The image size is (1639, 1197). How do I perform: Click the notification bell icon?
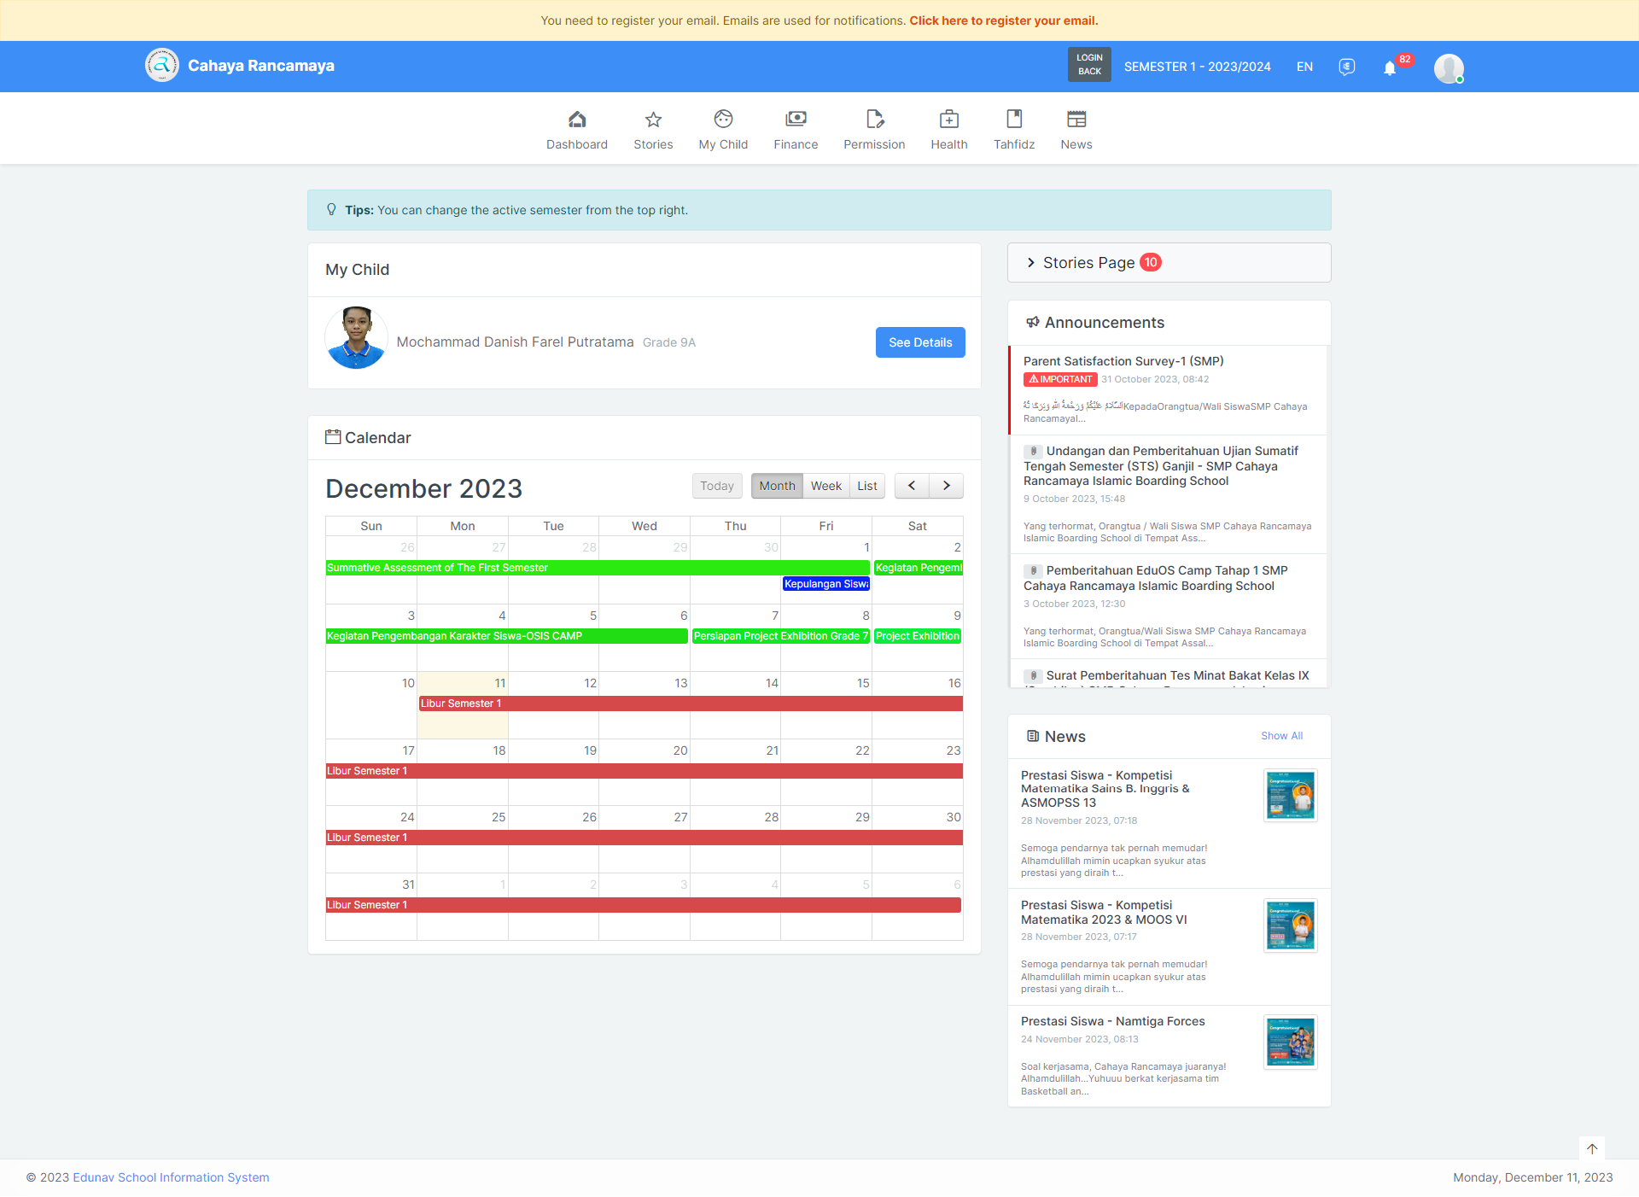[1390, 68]
